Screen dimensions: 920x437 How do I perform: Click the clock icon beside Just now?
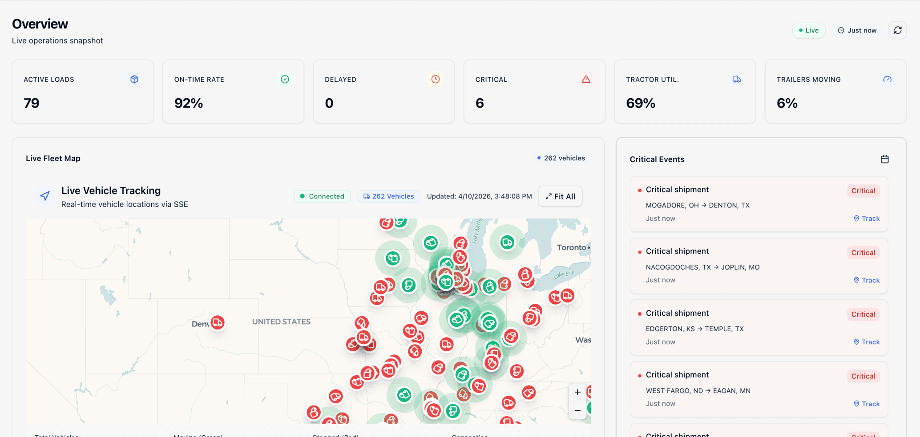tap(841, 30)
